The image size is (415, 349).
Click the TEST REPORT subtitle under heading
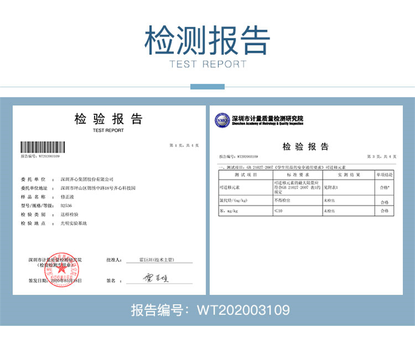[207, 64]
